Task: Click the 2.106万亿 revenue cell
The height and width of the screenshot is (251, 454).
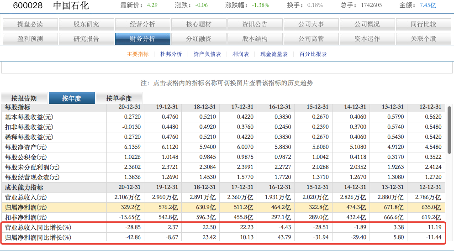Action: [x=127, y=198]
